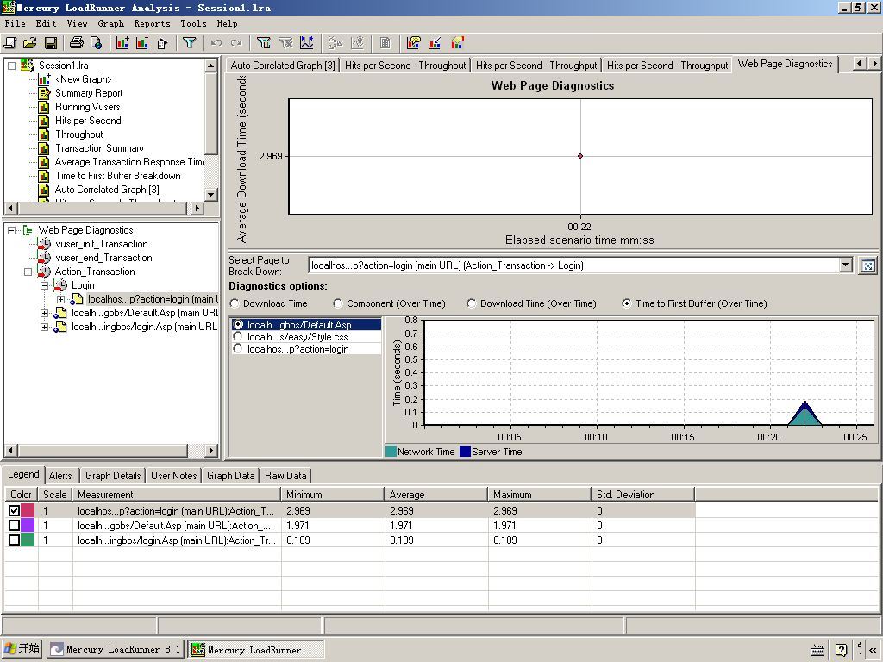Clear filter using the funnel-X icon
The height and width of the screenshot is (662, 883).
click(x=285, y=43)
